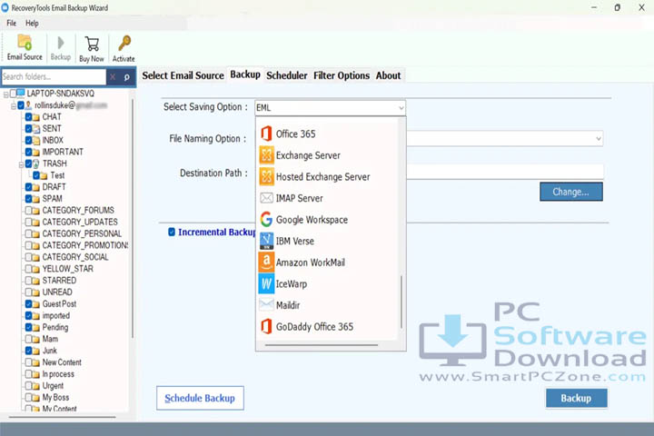Open the File Naming Option dropdown arrow
Viewport: 654px width, 436px height.
599,138
